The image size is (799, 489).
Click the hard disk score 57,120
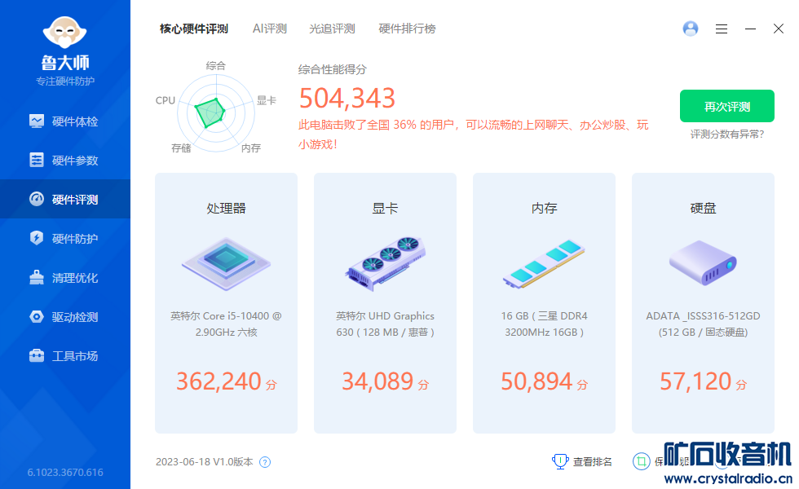coord(695,381)
